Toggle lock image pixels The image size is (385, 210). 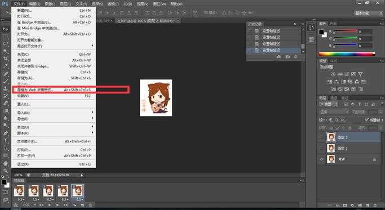338,128
